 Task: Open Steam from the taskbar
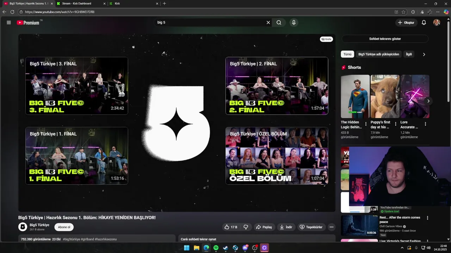pyautogui.click(x=225, y=248)
